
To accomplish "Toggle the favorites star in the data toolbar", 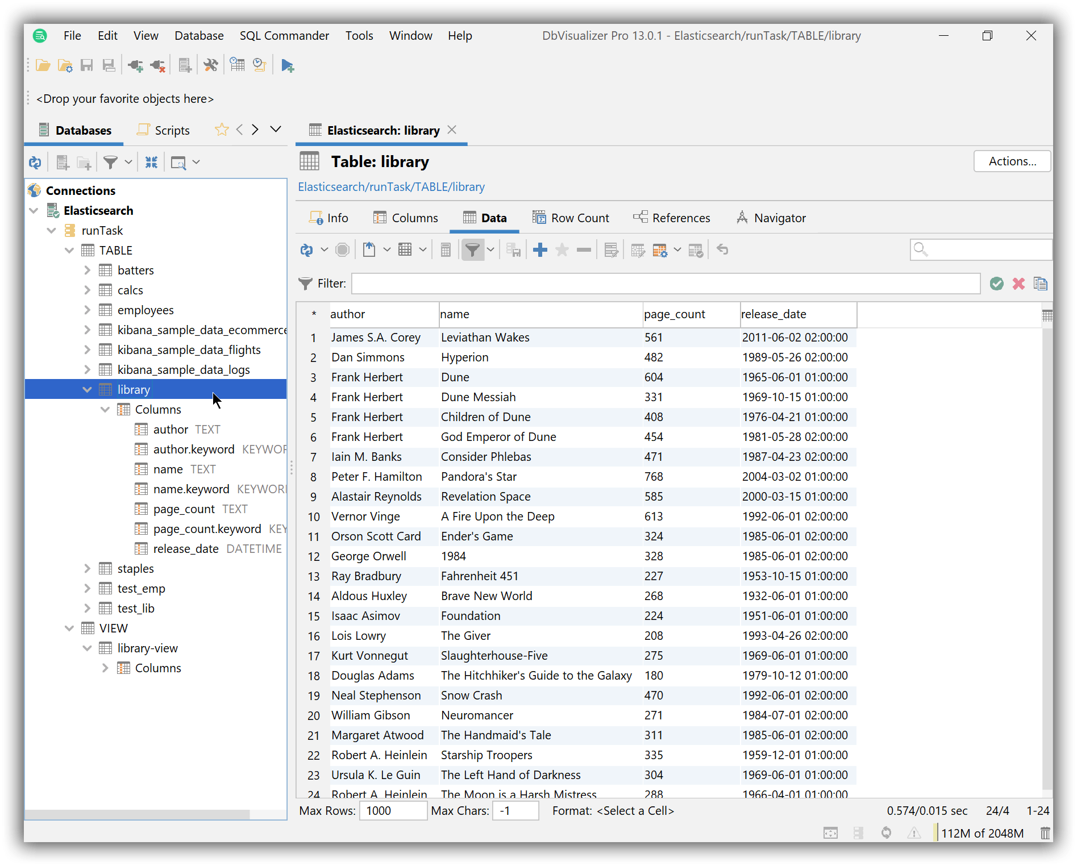I will tap(562, 250).
